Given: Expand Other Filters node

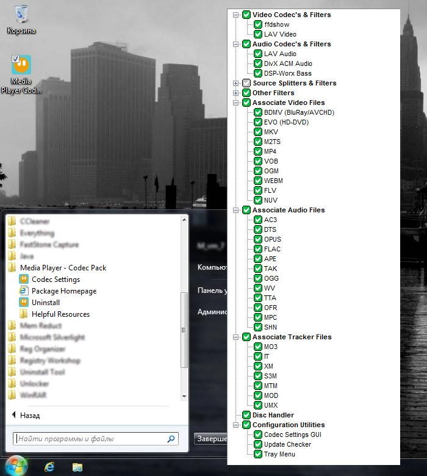Looking at the screenshot, I should coord(235,93).
